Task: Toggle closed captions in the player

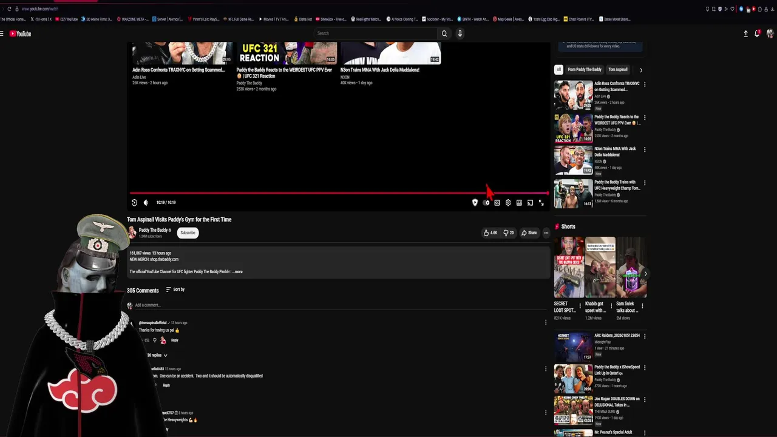Action: coord(497,203)
